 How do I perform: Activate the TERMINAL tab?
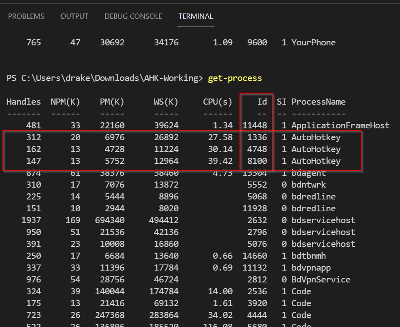click(x=196, y=16)
